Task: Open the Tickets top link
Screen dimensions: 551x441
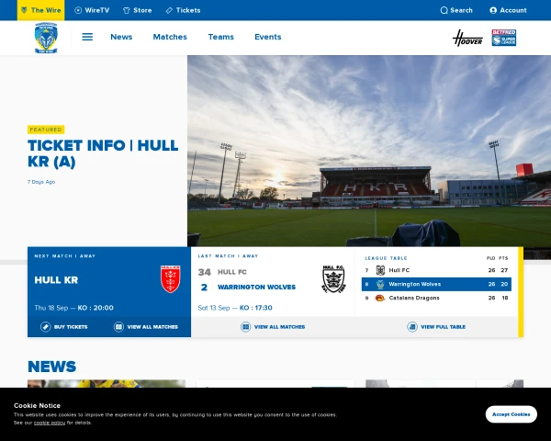Action: [x=183, y=10]
